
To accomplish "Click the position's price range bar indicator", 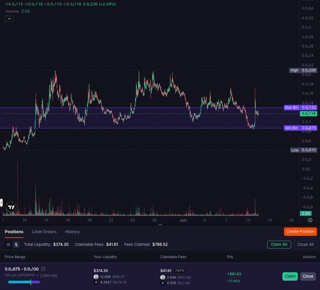I will click(24, 282).
